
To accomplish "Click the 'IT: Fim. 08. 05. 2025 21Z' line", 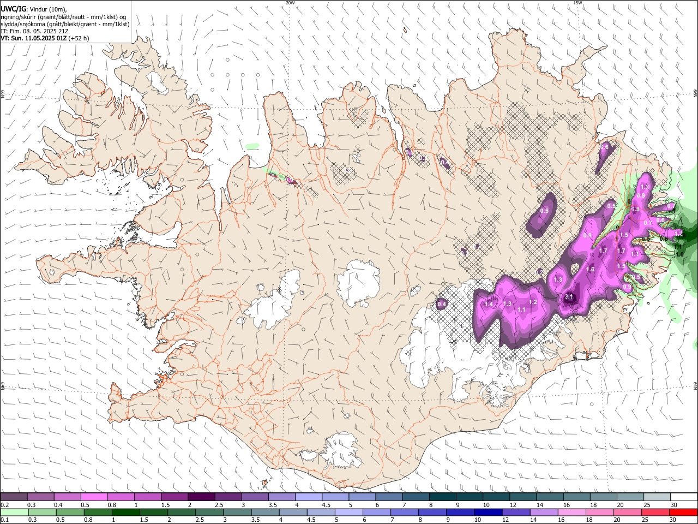I will (34, 31).
